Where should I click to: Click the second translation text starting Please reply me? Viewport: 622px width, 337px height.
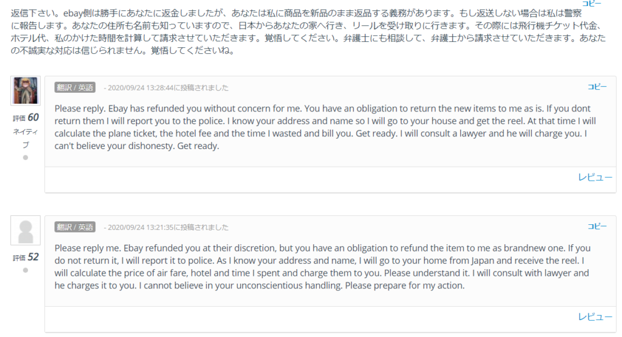[x=323, y=267]
